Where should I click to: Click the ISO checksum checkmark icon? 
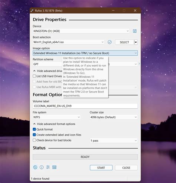pyautogui.click(x=110, y=42)
